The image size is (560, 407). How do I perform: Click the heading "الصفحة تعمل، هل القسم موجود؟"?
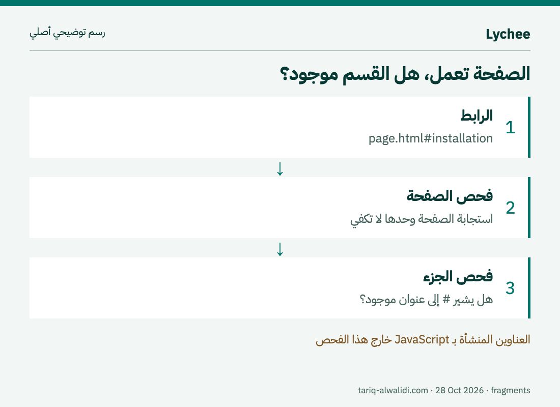(x=405, y=74)
